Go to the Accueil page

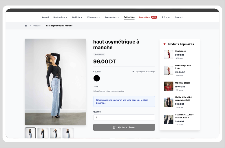click(45, 17)
